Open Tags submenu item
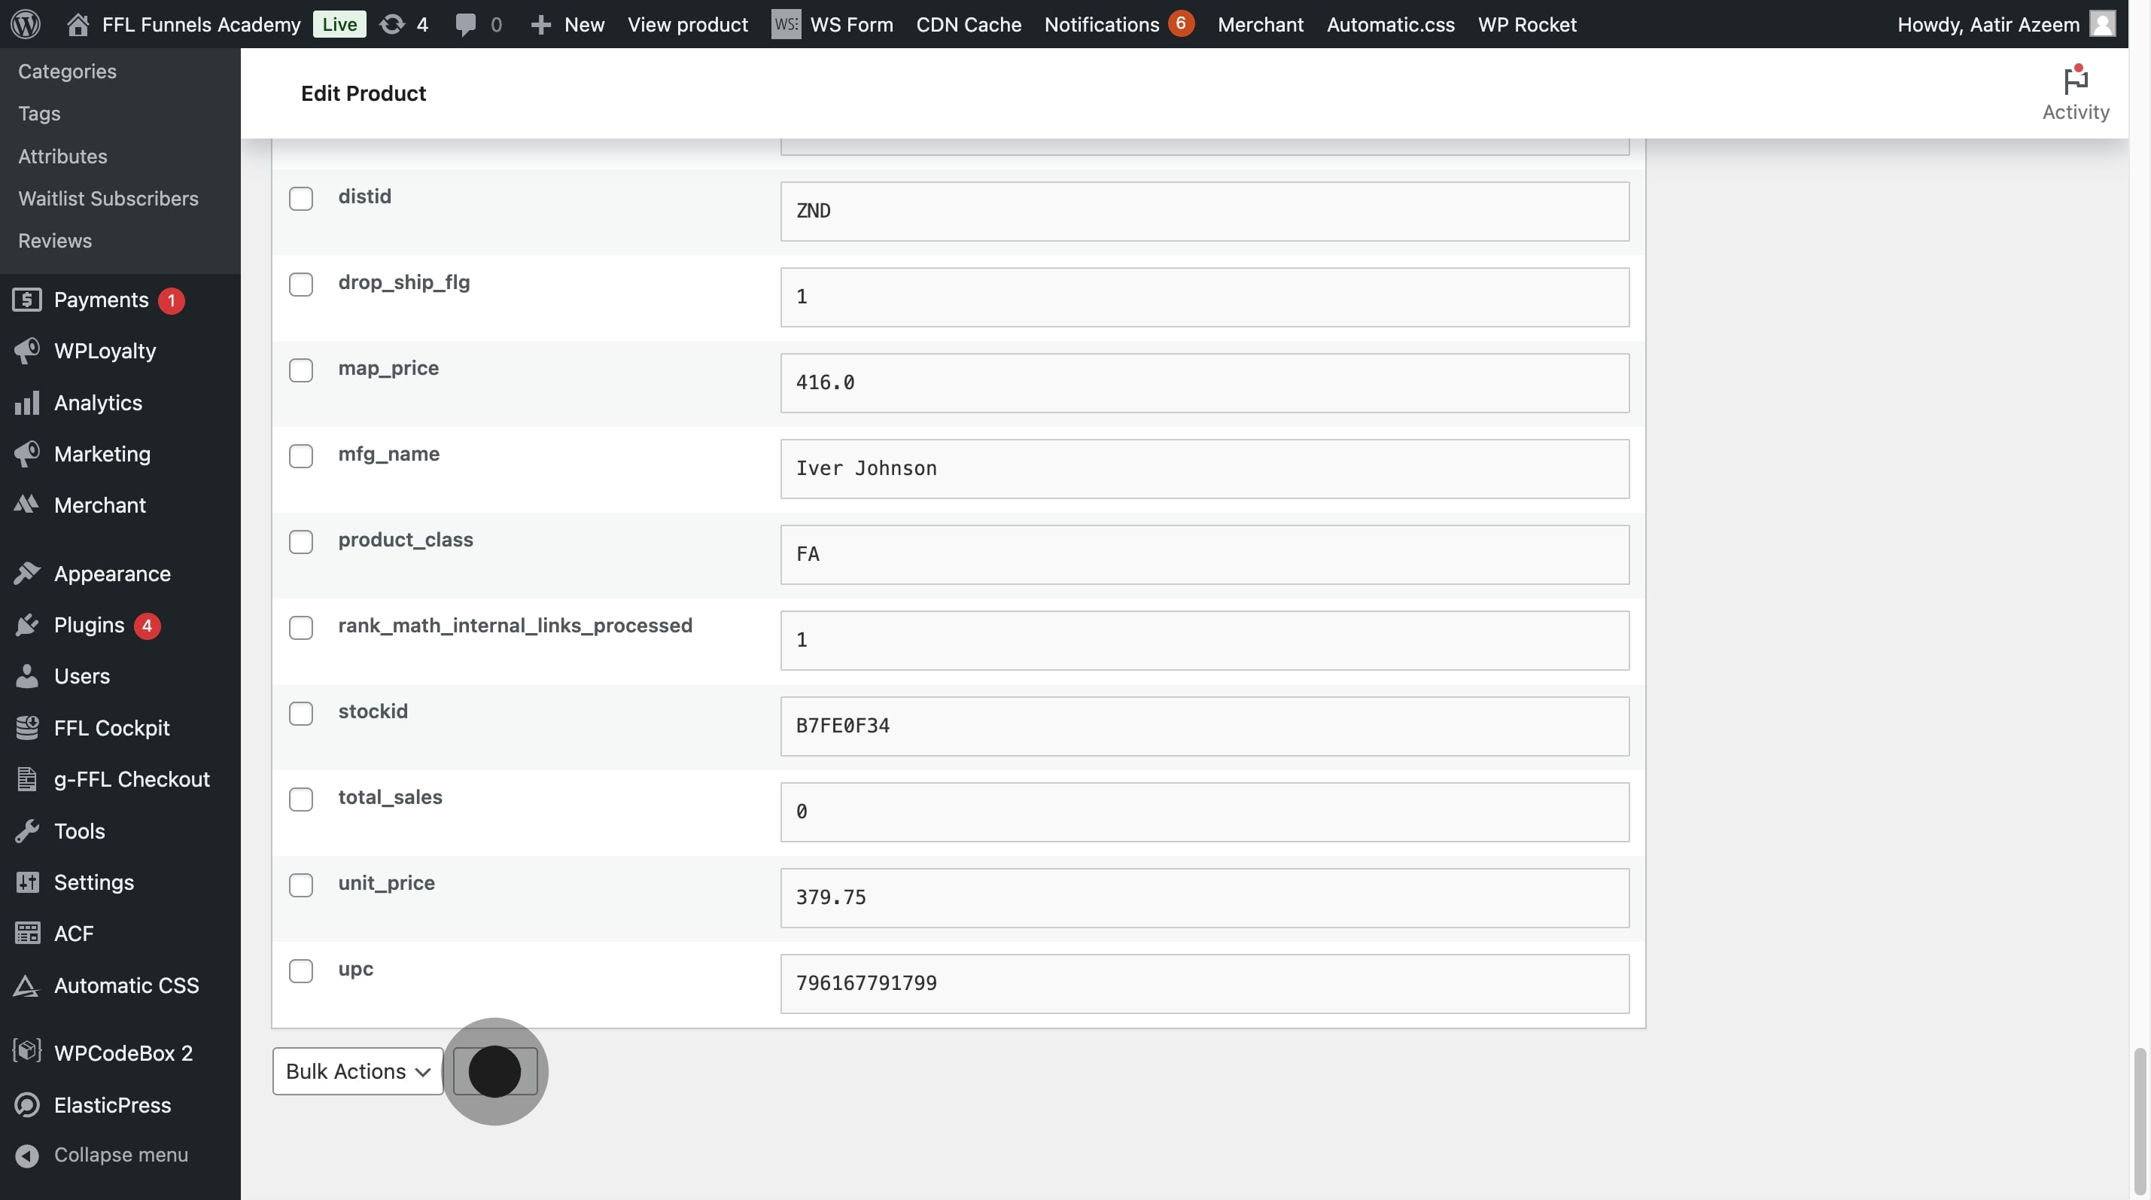 39,113
